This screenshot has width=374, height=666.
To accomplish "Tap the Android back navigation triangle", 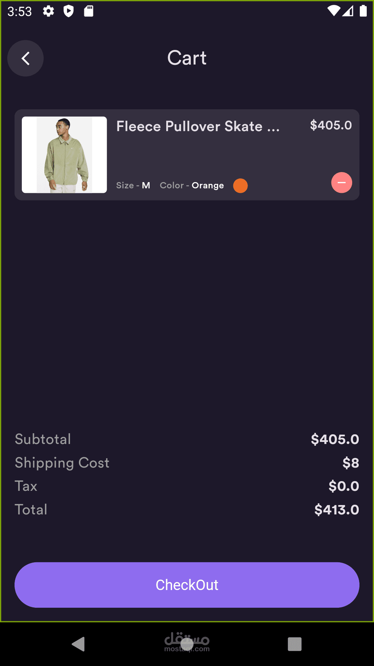I will tap(79, 644).
